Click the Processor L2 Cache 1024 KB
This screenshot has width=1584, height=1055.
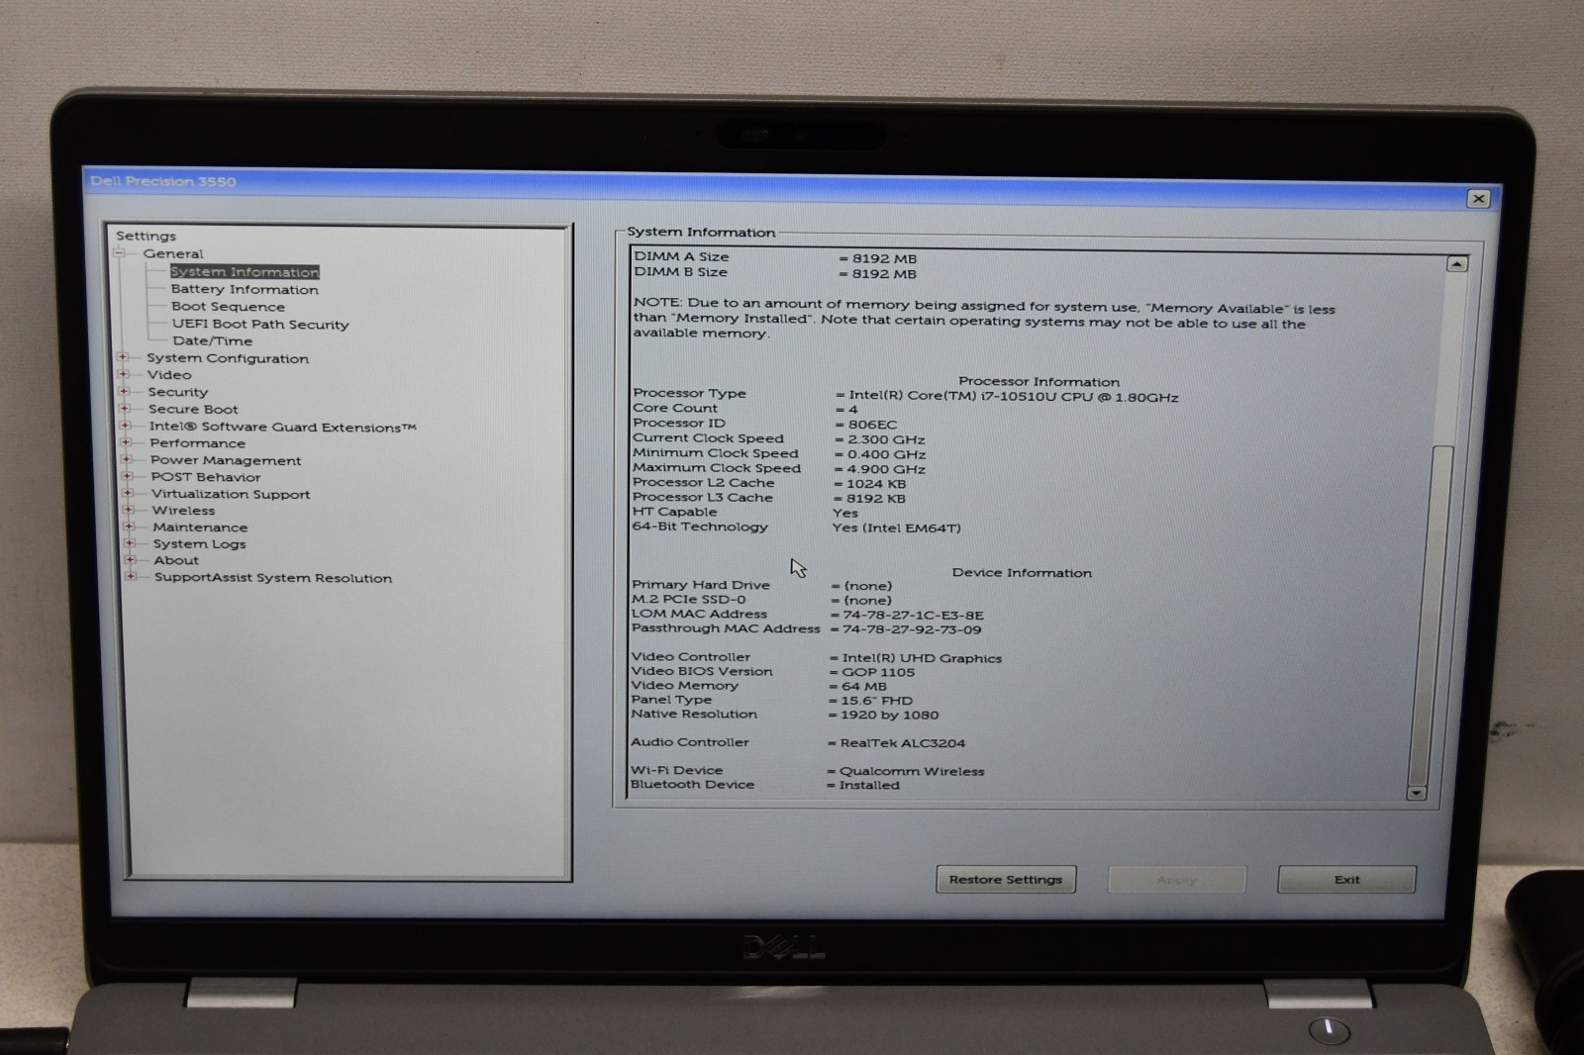875,484
